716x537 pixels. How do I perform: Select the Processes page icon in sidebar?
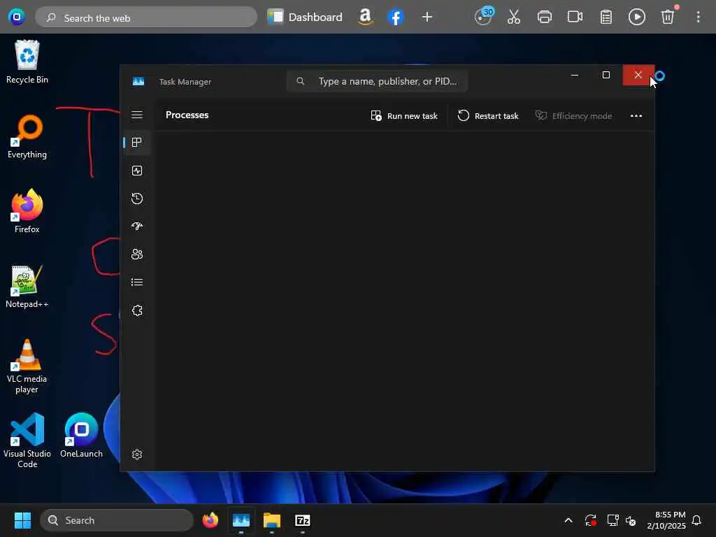point(136,143)
